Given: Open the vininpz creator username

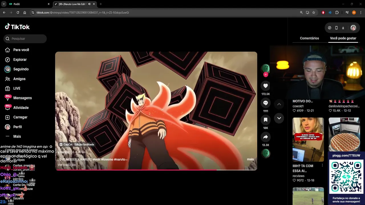Looking at the screenshot, I should pyautogui.click(x=64, y=152).
